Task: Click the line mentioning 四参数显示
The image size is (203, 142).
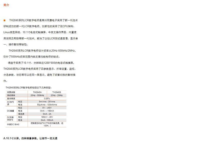Action: point(40,69)
